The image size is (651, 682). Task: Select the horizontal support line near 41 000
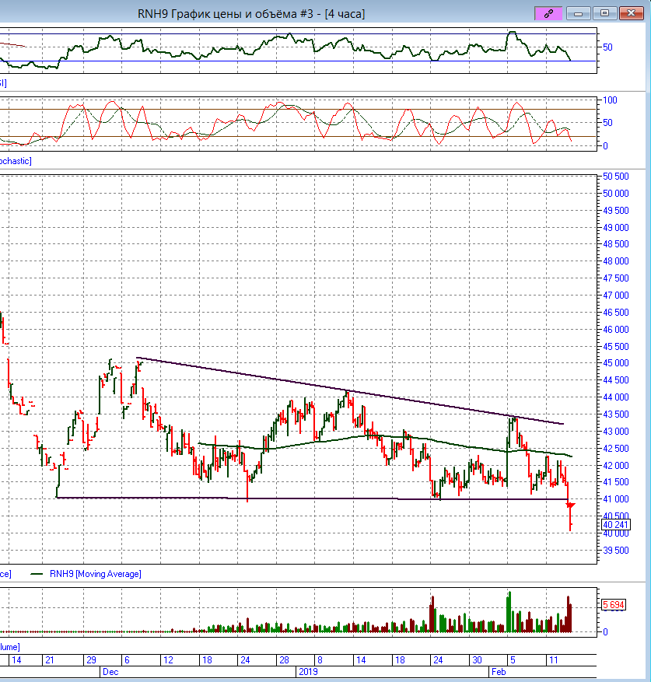point(311,498)
